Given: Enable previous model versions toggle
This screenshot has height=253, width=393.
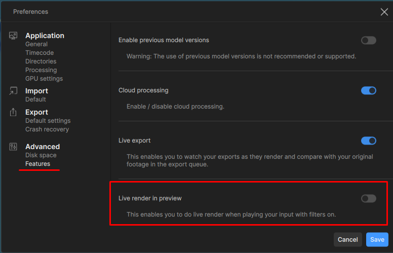Looking at the screenshot, I should click(368, 41).
